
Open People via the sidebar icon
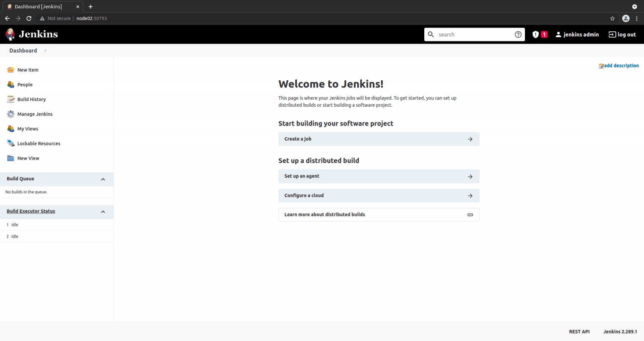click(10, 84)
